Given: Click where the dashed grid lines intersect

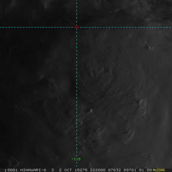Looking at the screenshot, I should (77, 28).
